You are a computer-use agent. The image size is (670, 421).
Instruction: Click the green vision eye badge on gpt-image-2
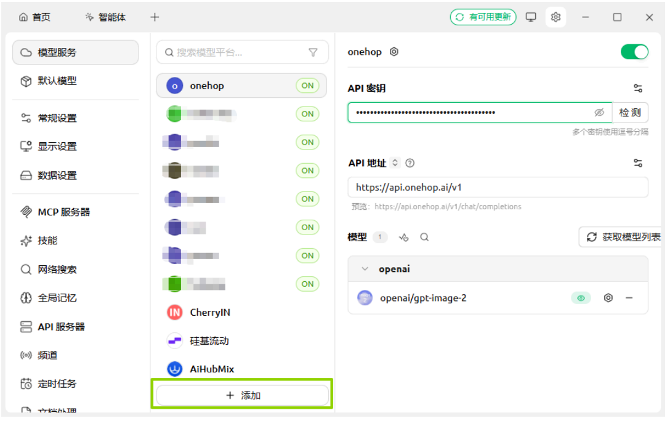tap(583, 299)
